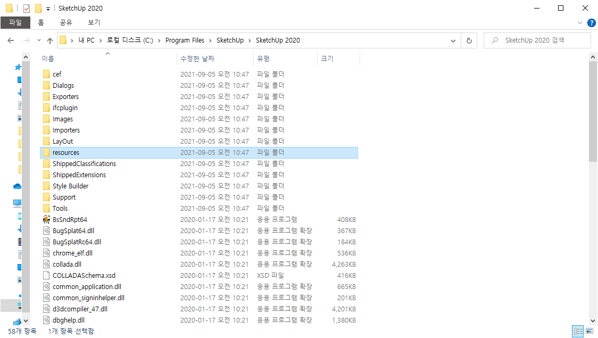
Task: Click Properties icon in title bar
Action: [x=26, y=9]
